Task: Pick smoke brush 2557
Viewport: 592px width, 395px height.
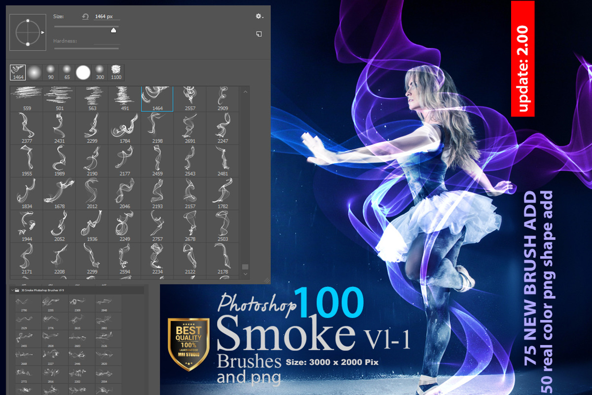Action: [190, 99]
